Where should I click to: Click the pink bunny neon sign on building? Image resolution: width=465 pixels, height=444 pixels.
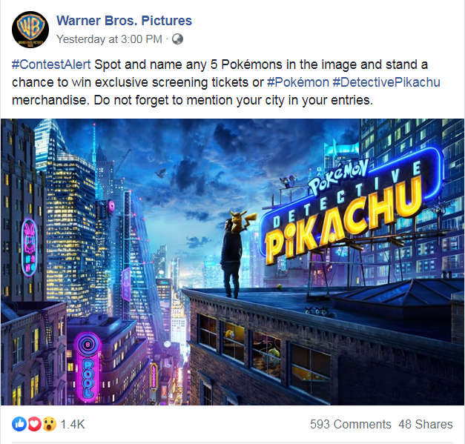click(30, 248)
